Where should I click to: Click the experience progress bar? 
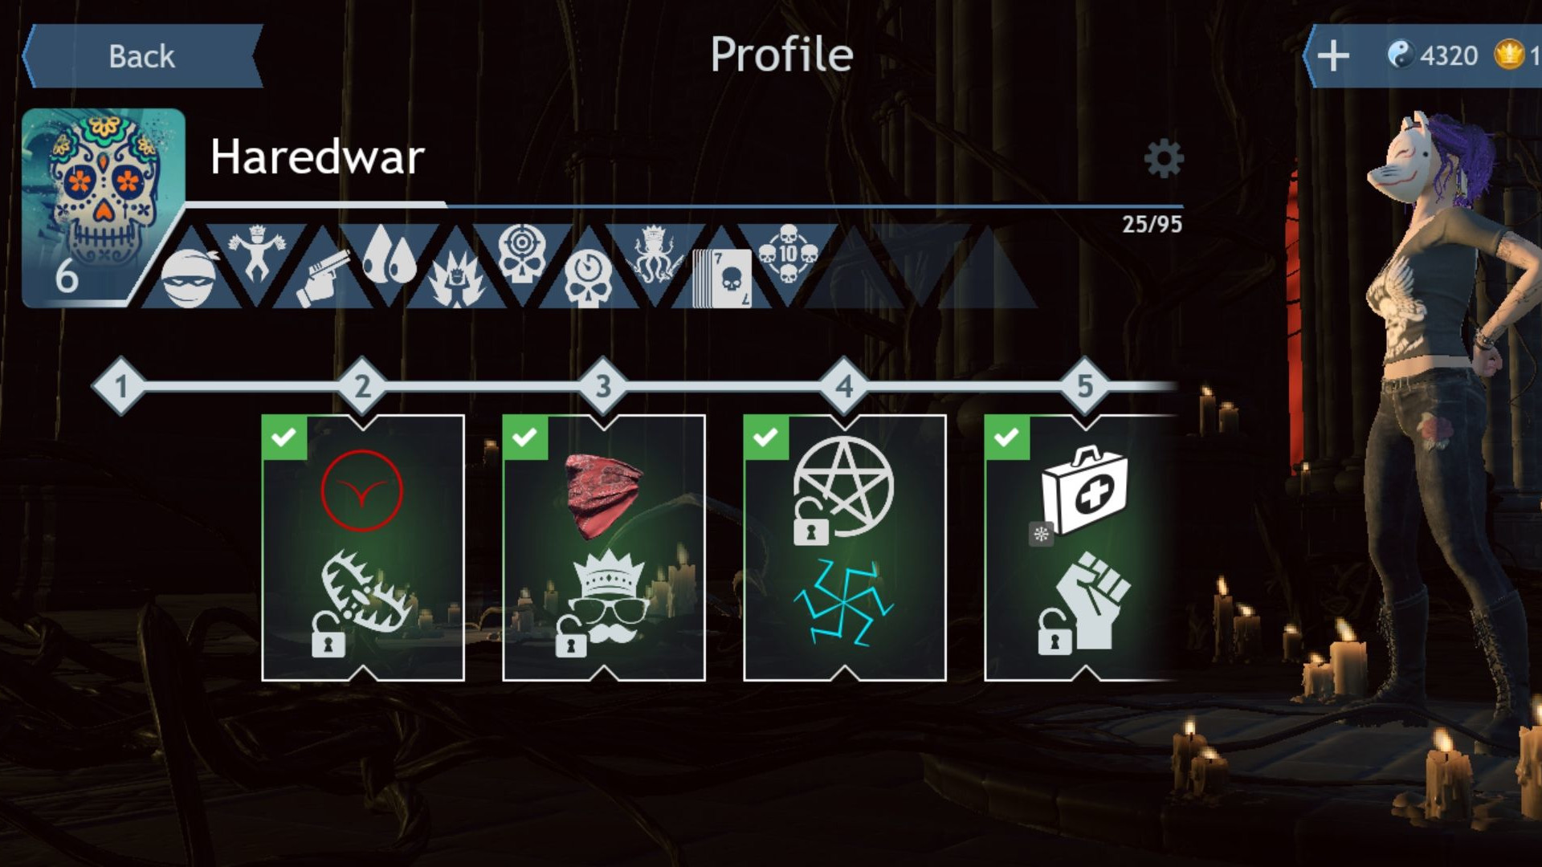[684, 206]
